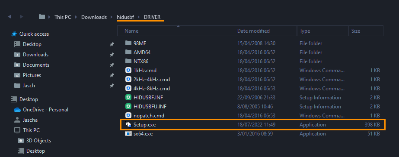The height and width of the screenshot is (157, 399).
Task: Open Jasch folder in Quick access
Action: click(29, 86)
